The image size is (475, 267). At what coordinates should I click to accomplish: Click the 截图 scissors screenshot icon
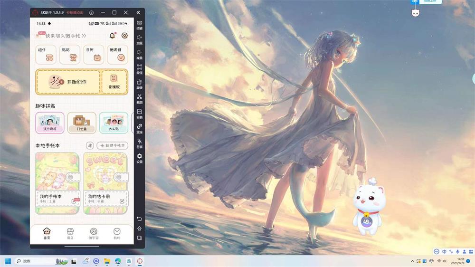point(139,97)
